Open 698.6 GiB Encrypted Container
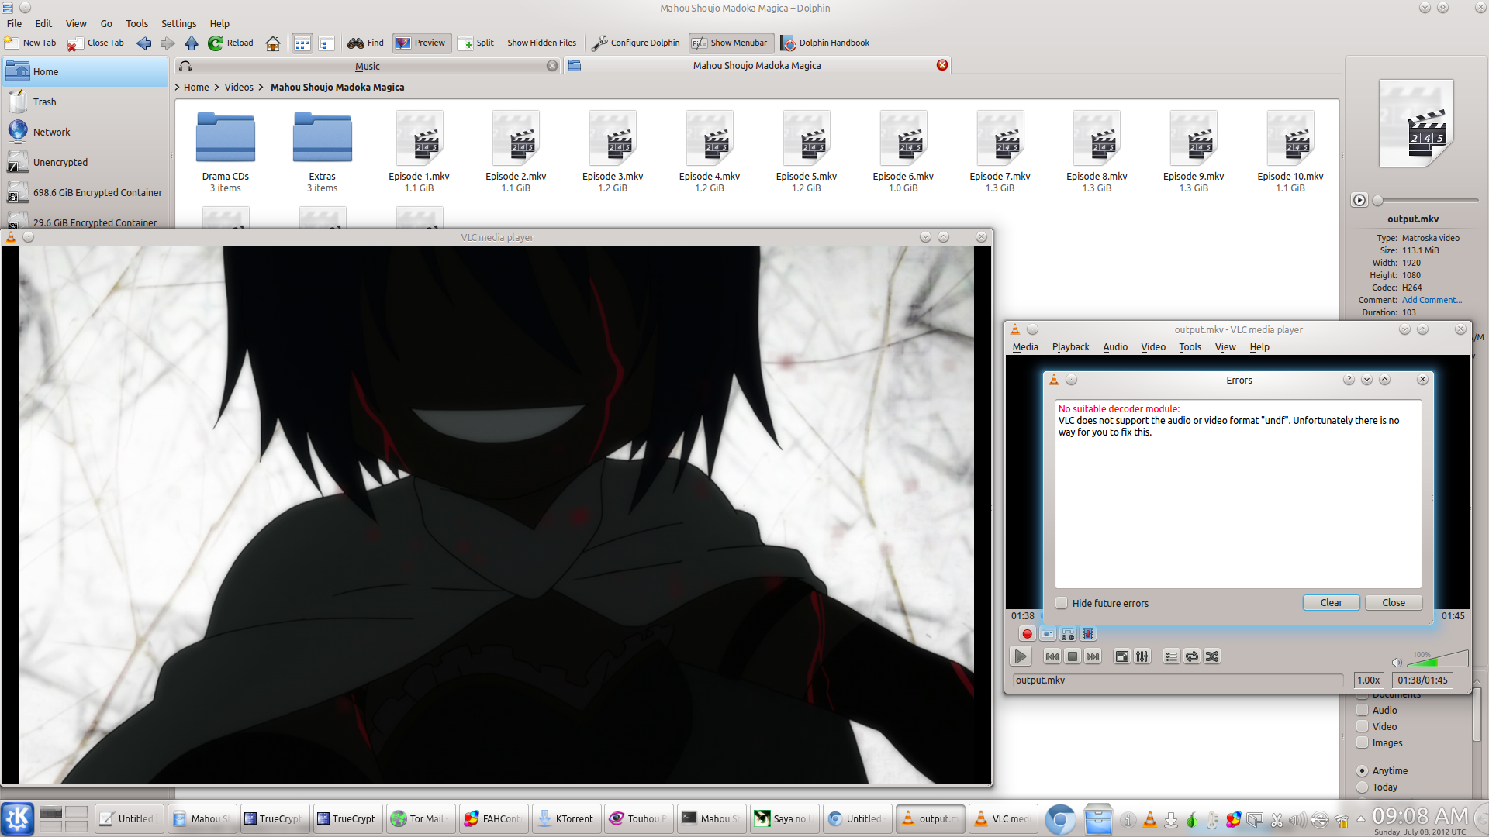The width and height of the screenshot is (1489, 837). coord(85,193)
